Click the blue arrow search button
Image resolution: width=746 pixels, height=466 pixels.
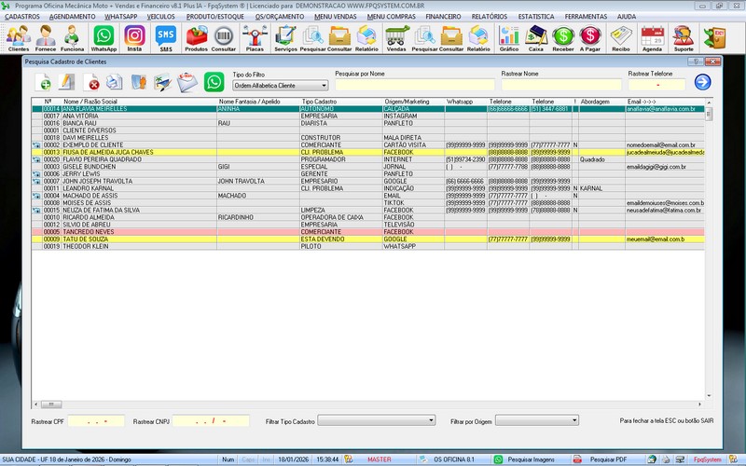702,82
